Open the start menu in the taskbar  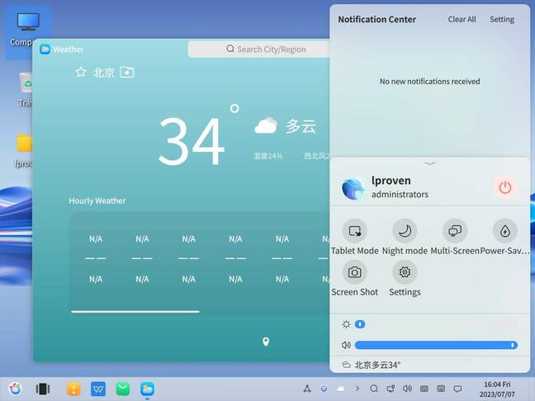tap(15, 389)
